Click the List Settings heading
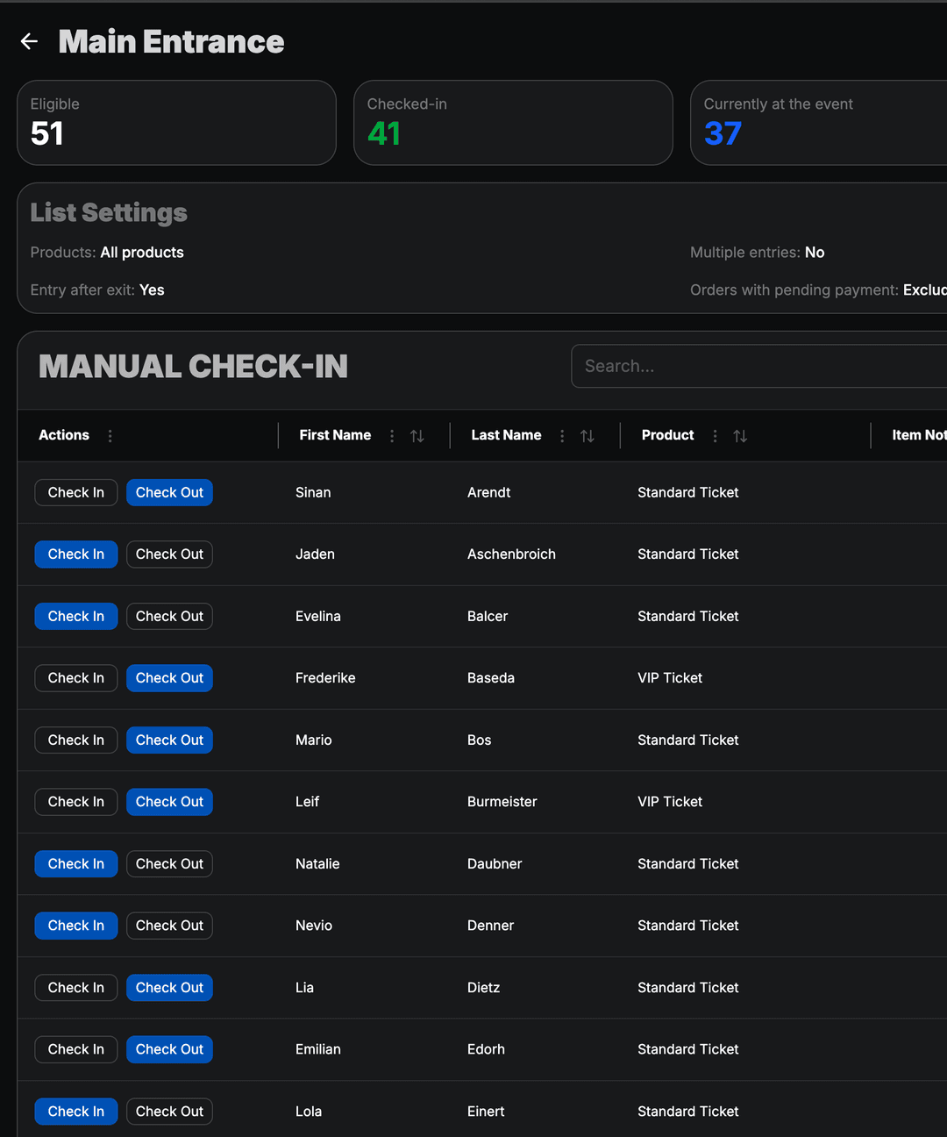Screen dimensions: 947x1137 tap(109, 212)
